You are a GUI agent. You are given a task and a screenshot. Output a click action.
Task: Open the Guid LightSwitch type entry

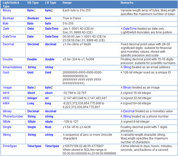pyautogui.click(x=6, y=72)
